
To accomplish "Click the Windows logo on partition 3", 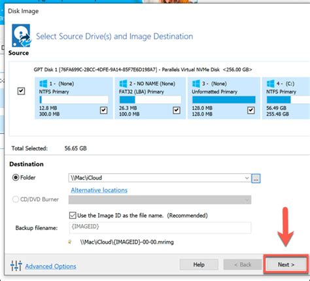I will click(x=196, y=84).
